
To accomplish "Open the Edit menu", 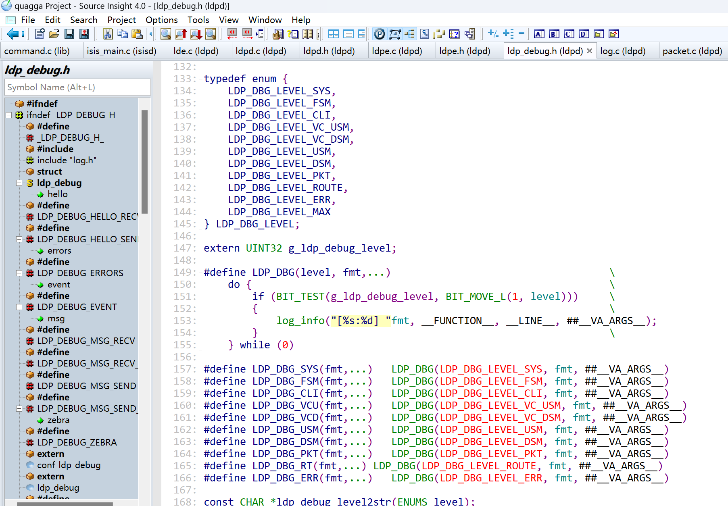I will (52, 20).
